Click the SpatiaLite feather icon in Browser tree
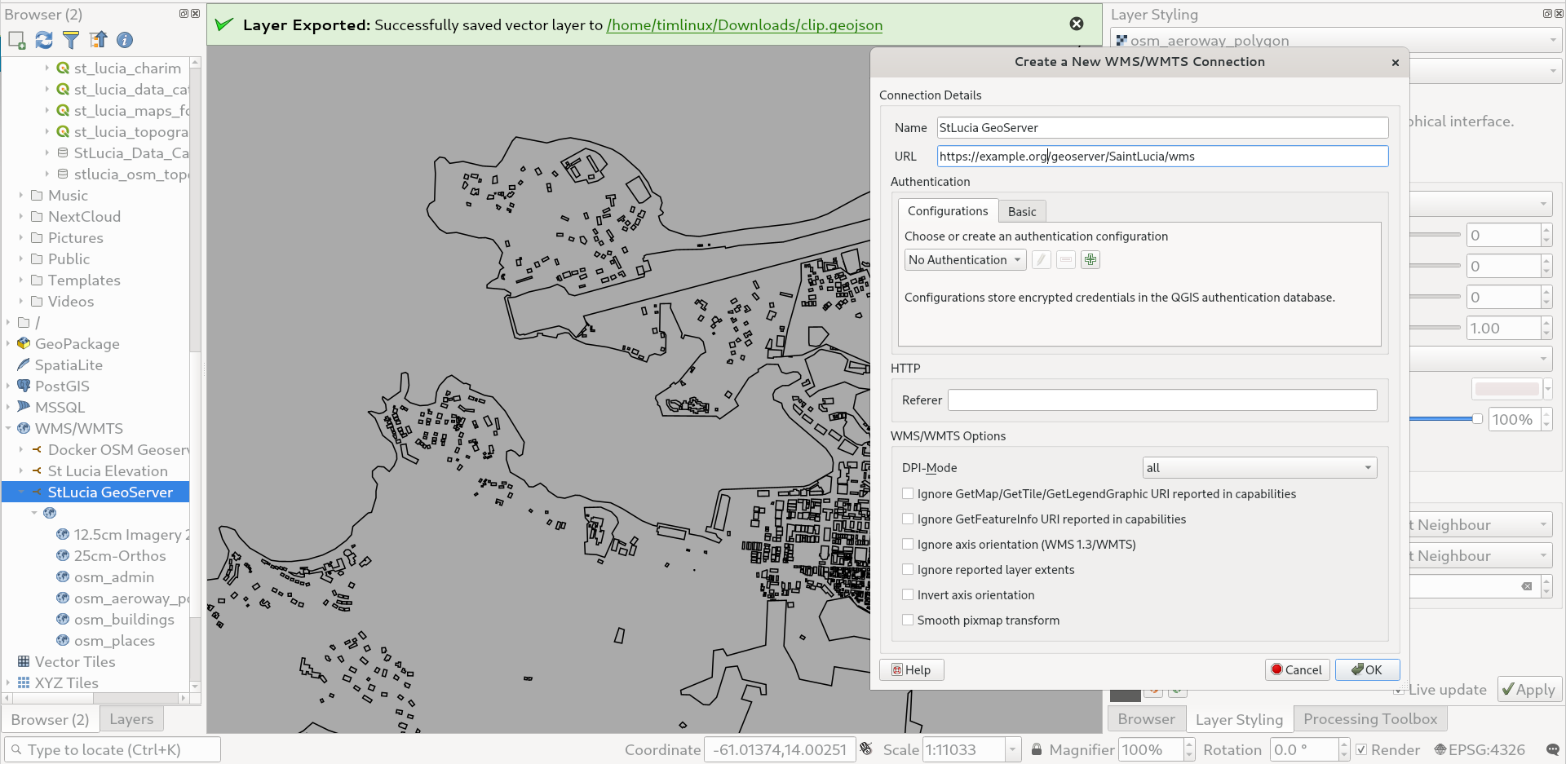This screenshot has width=1566, height=764. tap(24, 364)
